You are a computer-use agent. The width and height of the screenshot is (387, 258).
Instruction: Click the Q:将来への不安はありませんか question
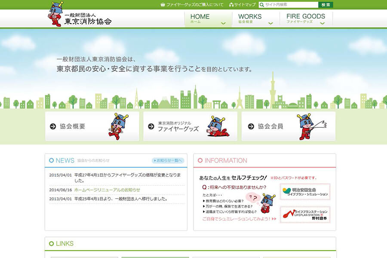pyautogui.click(x=234, y=187)
